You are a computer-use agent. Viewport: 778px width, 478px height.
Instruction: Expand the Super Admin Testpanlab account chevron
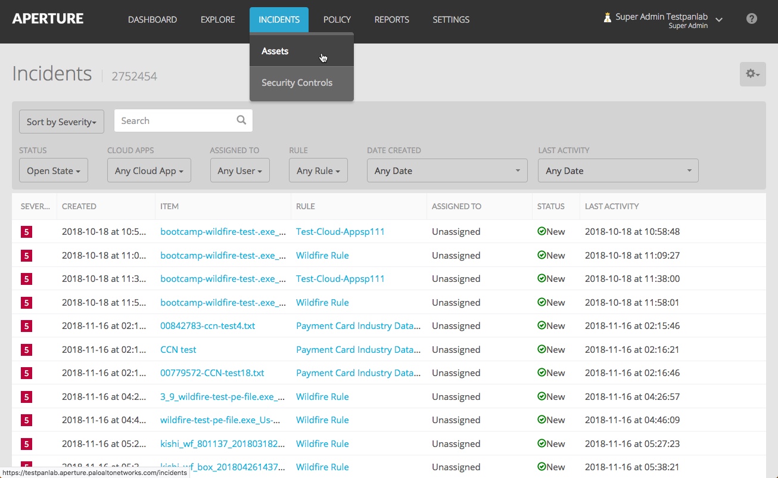tap(719, 20)
